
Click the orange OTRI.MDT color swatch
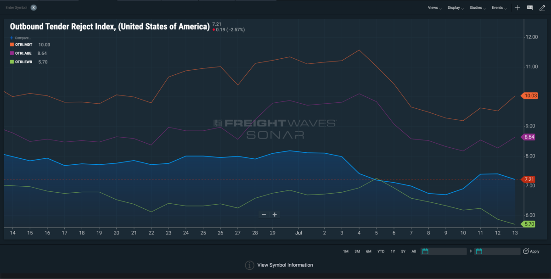coord(11,45)
